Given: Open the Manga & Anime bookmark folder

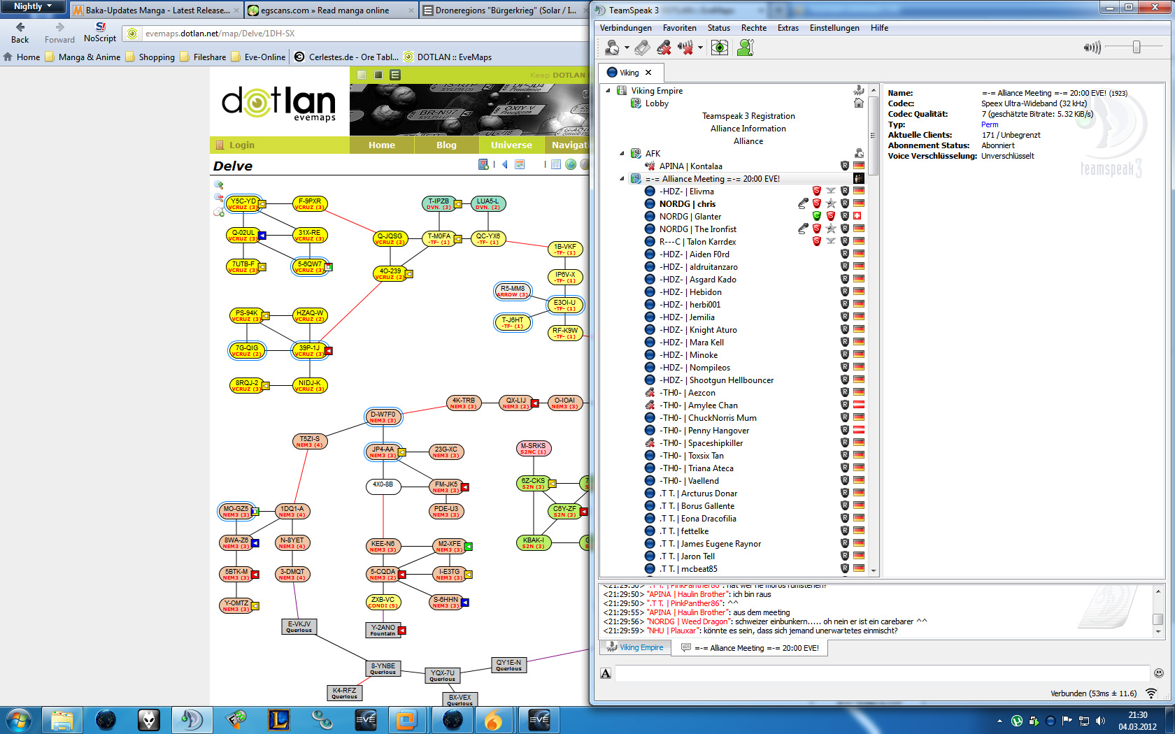Looking at the screenshot, I should [x=83, y=57].
